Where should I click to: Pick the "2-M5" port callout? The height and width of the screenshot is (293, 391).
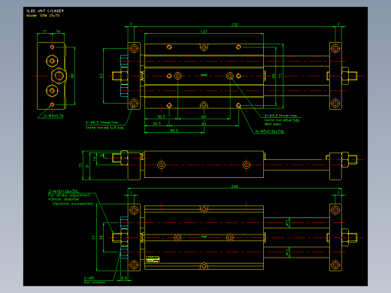tap(89, 278)
